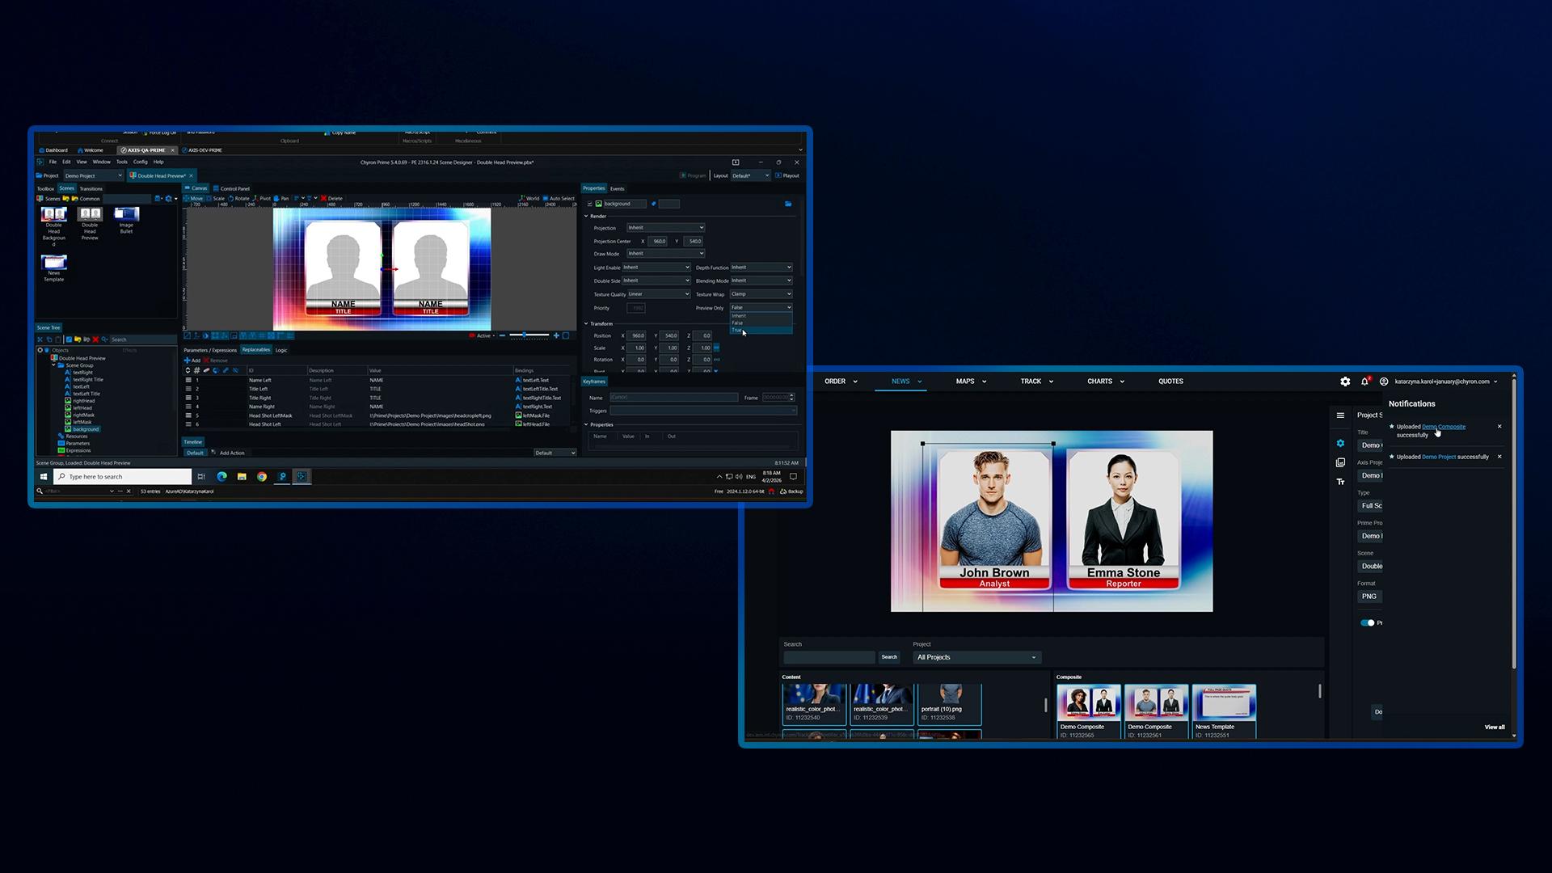This screenshot has height=873, width=1552.
Task: Click the Search button in web app
Action: (x=889, y=657)
